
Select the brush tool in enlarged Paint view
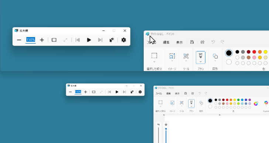coord(201,56)
